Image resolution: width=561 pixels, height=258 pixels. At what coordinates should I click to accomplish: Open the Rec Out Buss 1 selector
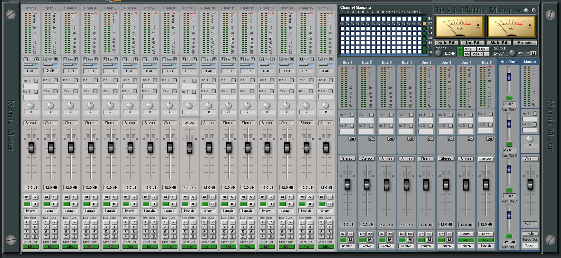(x=499, y=53)
